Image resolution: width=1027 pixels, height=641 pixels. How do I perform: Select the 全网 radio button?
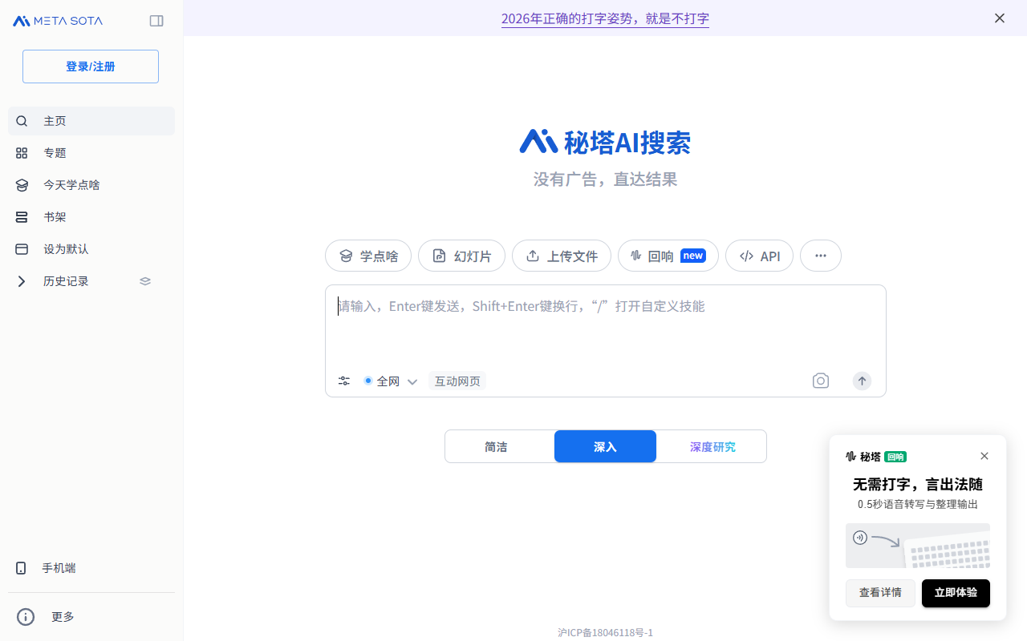(x=368, y=381)
